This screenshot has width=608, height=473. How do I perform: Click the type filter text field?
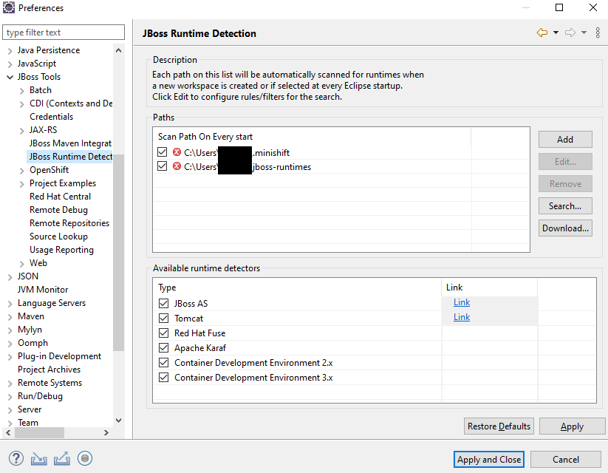64,33
